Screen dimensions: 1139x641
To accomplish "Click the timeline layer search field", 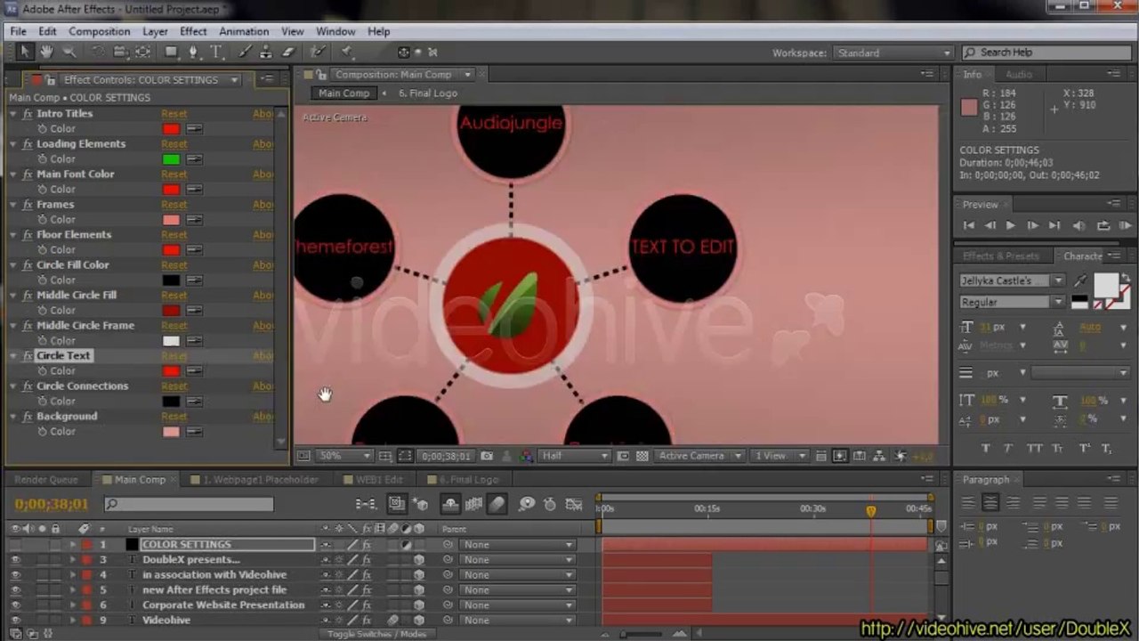I will (189, 504).
